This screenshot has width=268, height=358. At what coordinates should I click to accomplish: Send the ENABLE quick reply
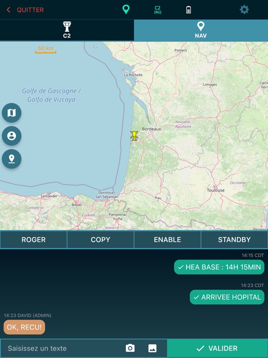(167, 240)
